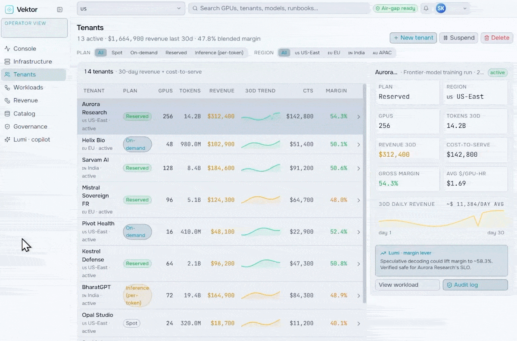Expand Mistral Sovereign FR row chevron
Screen dimensions: 517x341
tap(358, 200)
